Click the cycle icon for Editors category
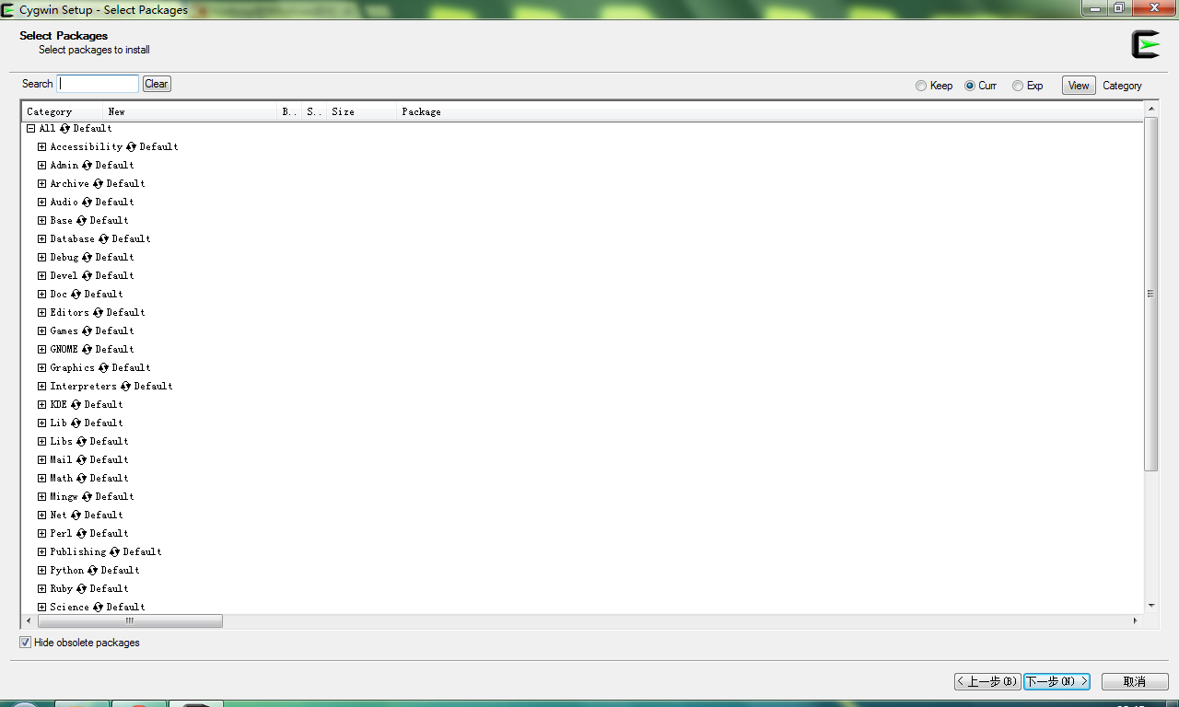Viewport: 1179px width, 707px height. click(99, 312)
